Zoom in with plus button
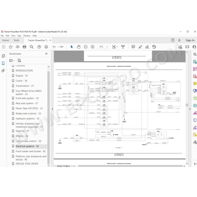Viewport: 197px width, 197px height. pyautogui.click(x=93, y=47)
